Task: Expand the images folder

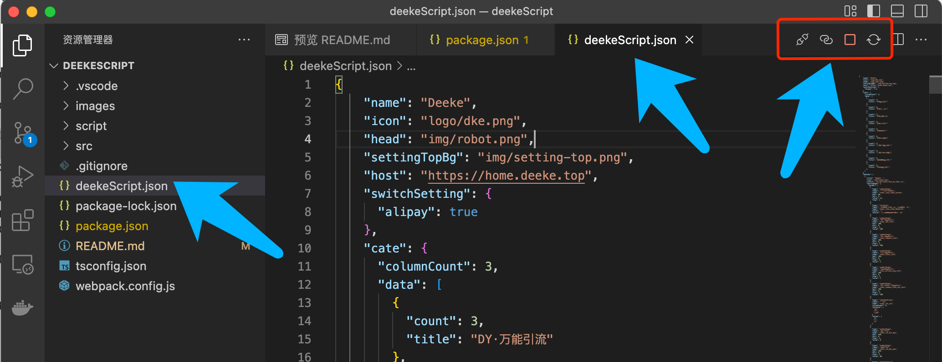Action: pos(95,106)
